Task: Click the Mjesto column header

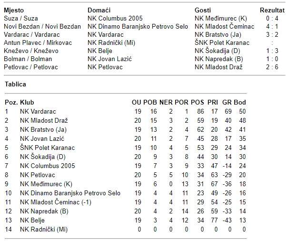Action: click(x=14, y=11)
